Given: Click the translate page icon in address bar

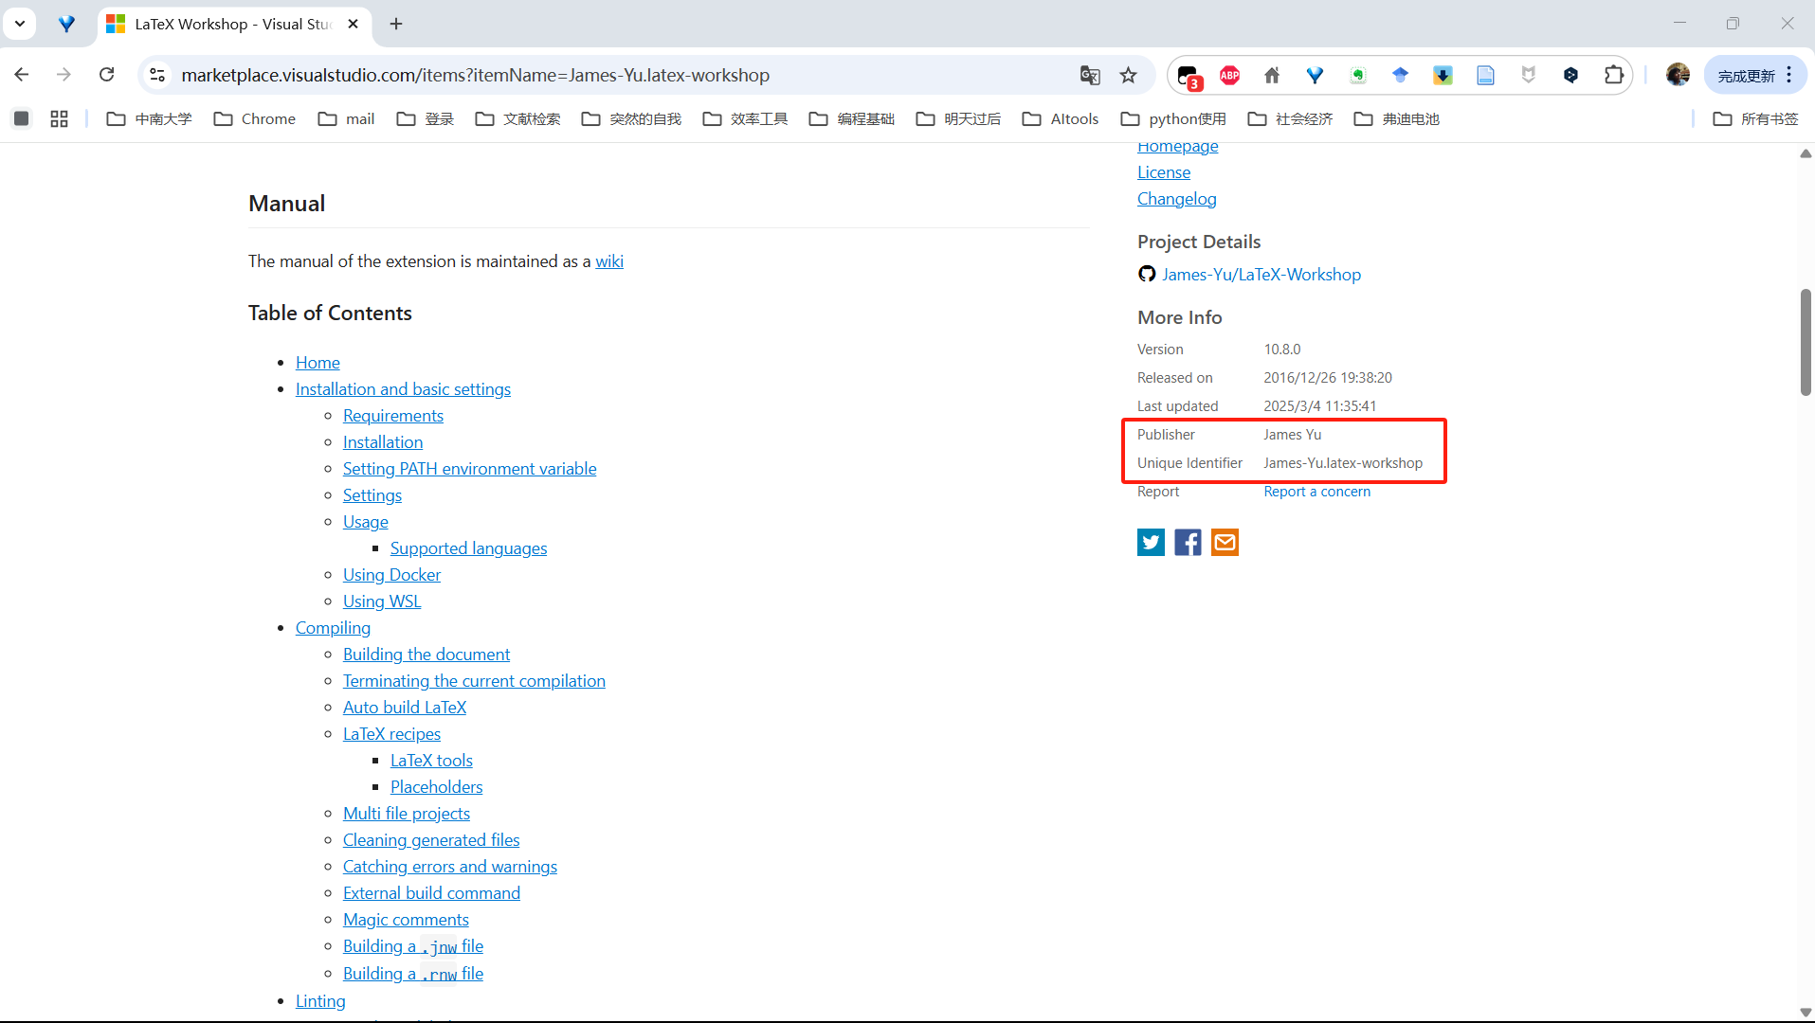Looking at the screenshot, I should pos(1090,75).
